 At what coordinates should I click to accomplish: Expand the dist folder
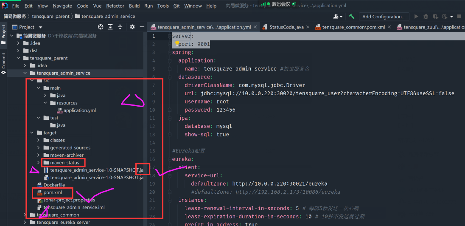coord(18,51)
